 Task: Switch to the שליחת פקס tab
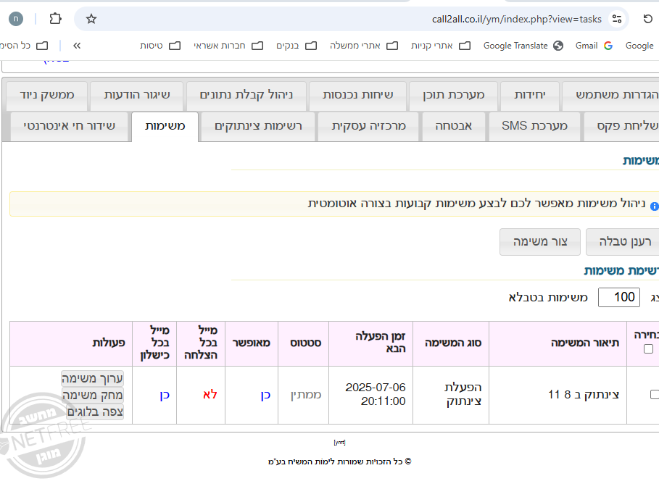[621, 127]
